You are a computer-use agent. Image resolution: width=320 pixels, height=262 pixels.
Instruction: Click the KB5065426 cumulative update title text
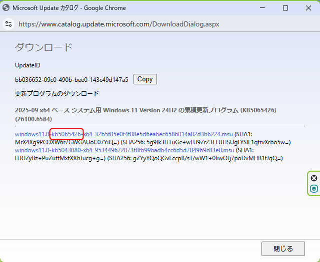click(x=145, y=110)
